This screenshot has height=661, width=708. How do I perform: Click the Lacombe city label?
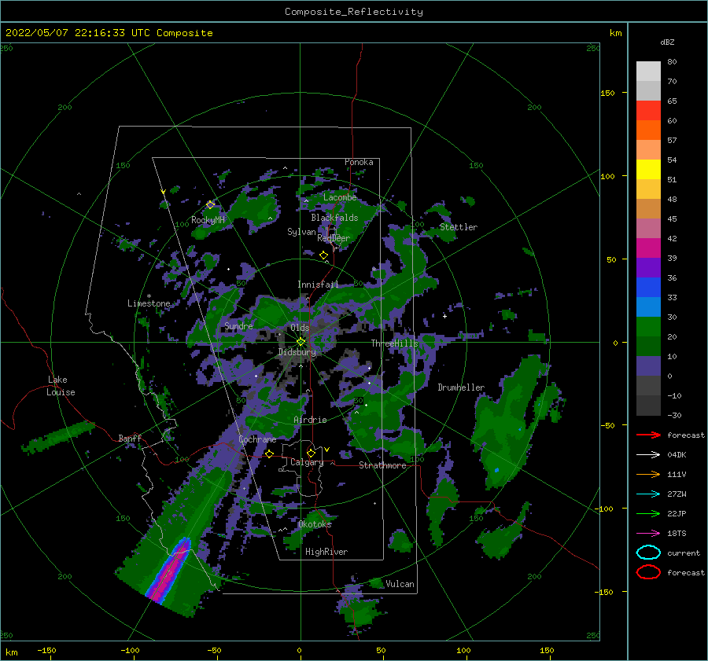click(x=340, y=197)
